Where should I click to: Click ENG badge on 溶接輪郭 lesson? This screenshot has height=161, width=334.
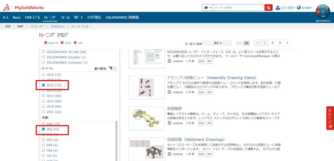(x=201, y=123)
